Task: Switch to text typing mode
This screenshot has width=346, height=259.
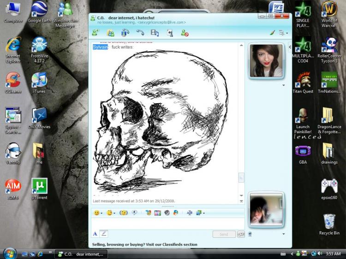Action: [x=95, y=234]
